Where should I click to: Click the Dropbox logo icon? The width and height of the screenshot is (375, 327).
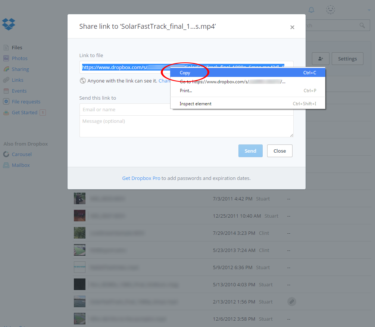pyautogui.click(x=9, y=24)
